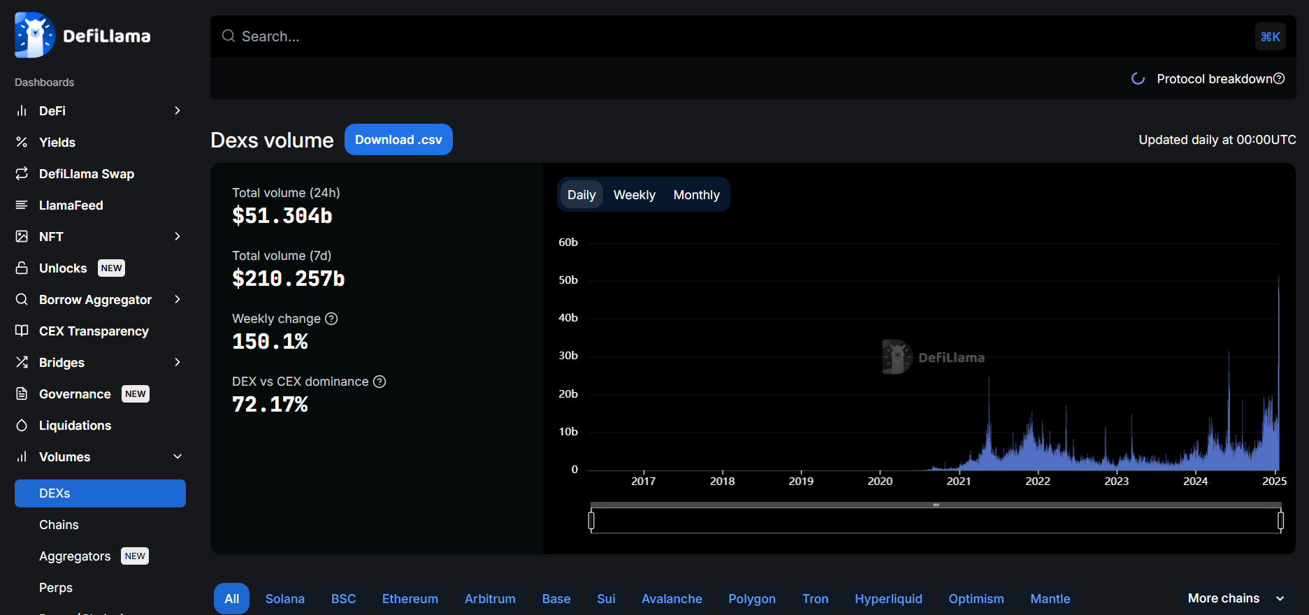Image resolution: width=1309 pixels, height=615 pixels.
Task: Click the DeFi bar chart icon
Action: click(x=22, y=110)
